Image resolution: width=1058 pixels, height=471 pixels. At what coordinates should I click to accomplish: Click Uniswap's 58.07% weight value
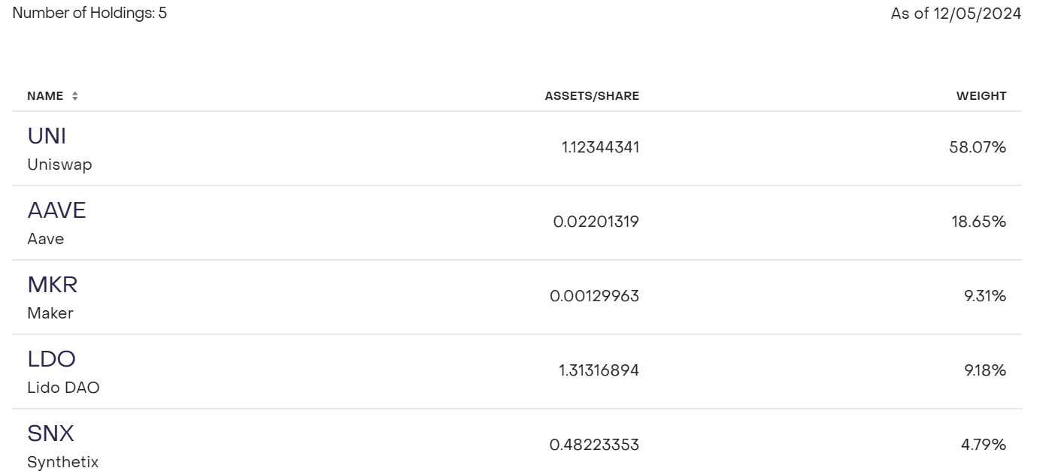[978, 147]
